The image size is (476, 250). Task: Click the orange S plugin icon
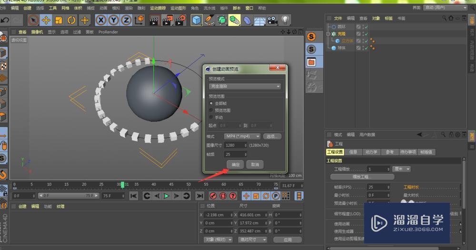[311, 37]
